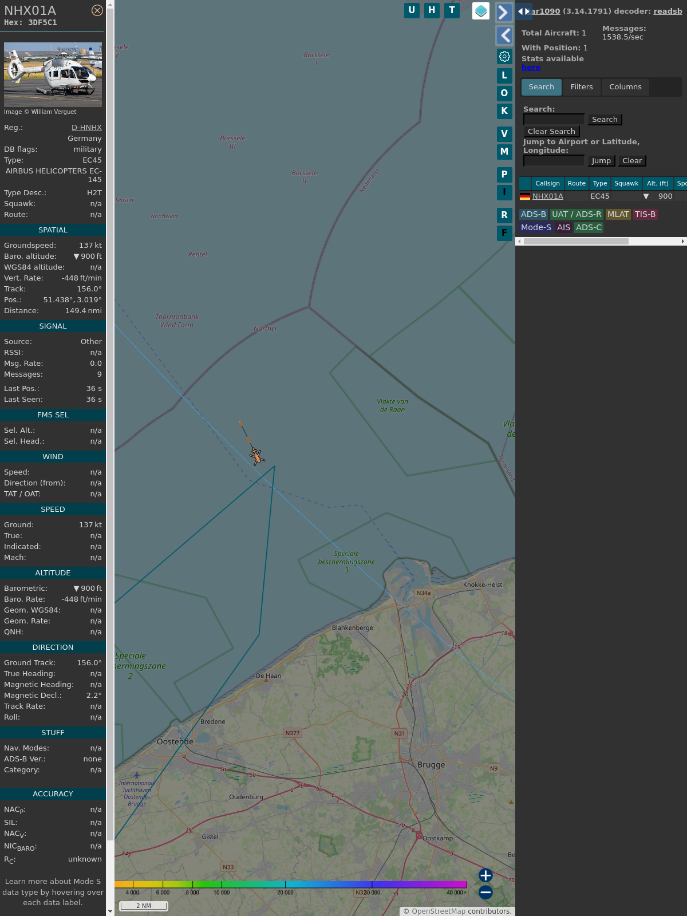Click the table horizontal scrollbar
This screenshot has width=687, height=916.
[x=576, y=242]
